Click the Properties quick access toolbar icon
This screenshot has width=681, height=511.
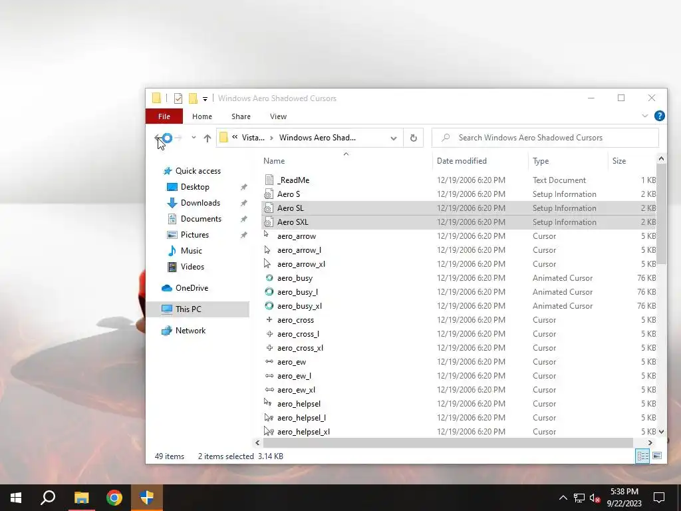(x=178, y=98)
